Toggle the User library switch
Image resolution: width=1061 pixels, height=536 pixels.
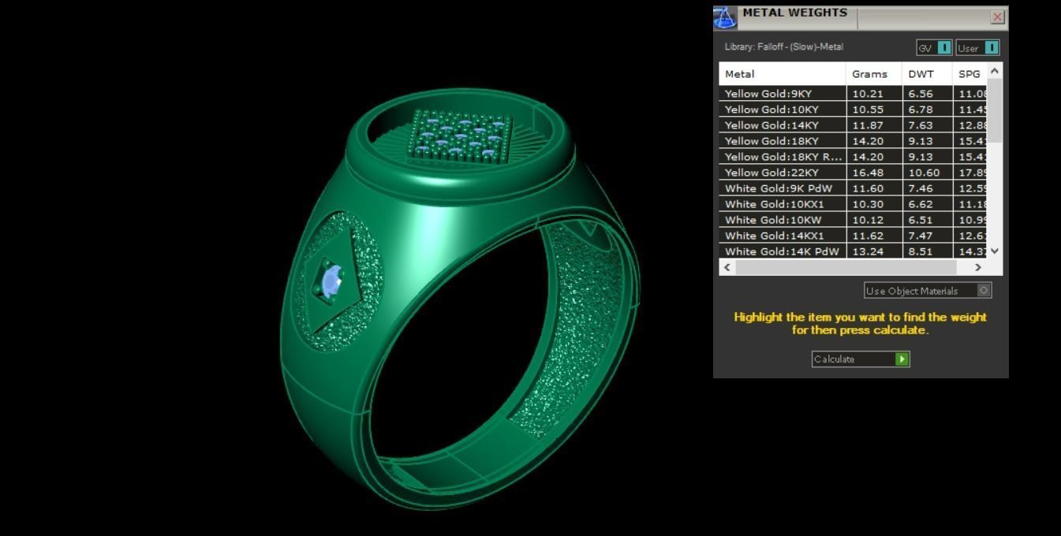978,48
